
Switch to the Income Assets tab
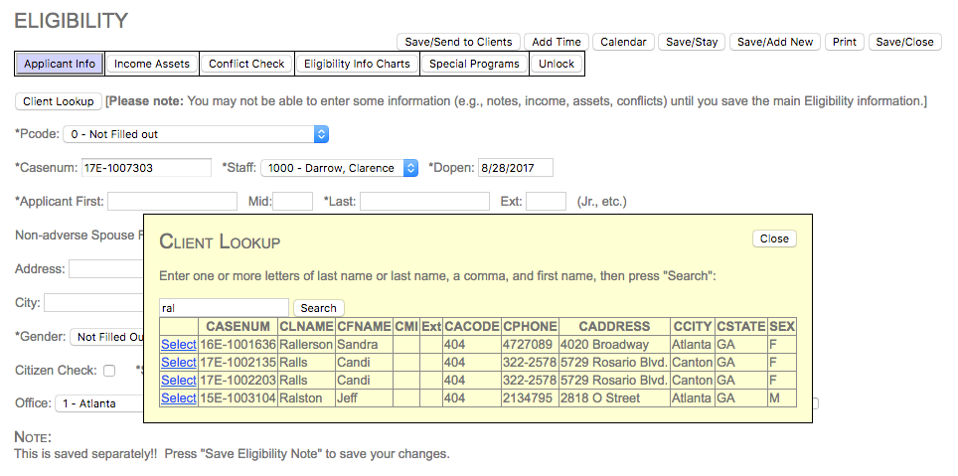[x=151, y=64]
